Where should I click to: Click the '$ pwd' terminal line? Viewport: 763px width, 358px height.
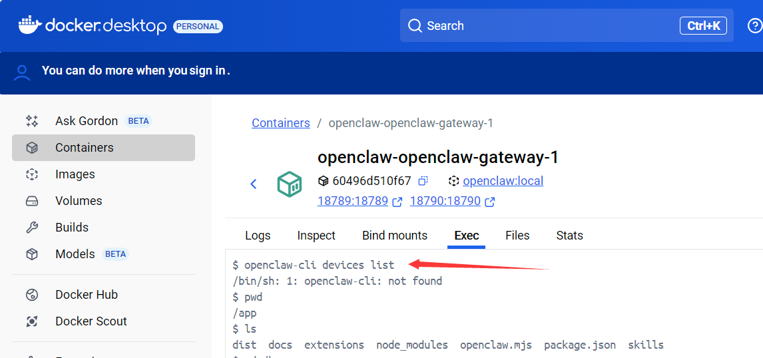[x=248, y=297]
